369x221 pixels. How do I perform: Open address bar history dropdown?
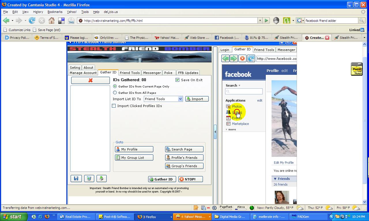[x=260, y=20]
